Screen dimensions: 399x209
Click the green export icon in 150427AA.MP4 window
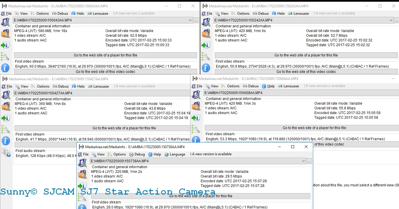tap(6, 118)
